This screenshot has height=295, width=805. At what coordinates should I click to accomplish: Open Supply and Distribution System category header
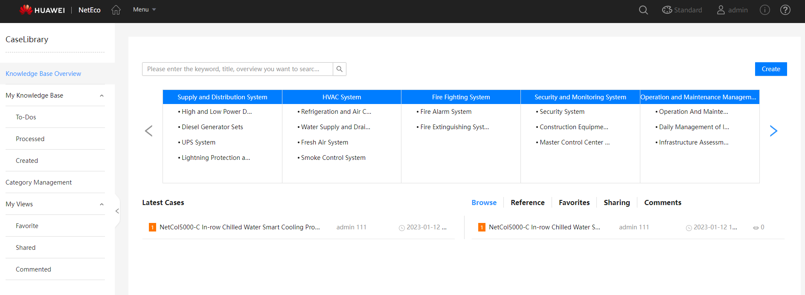pos(222,97)
